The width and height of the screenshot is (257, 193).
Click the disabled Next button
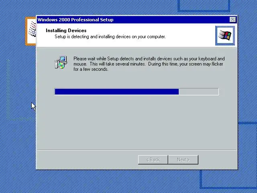[183, 160]
